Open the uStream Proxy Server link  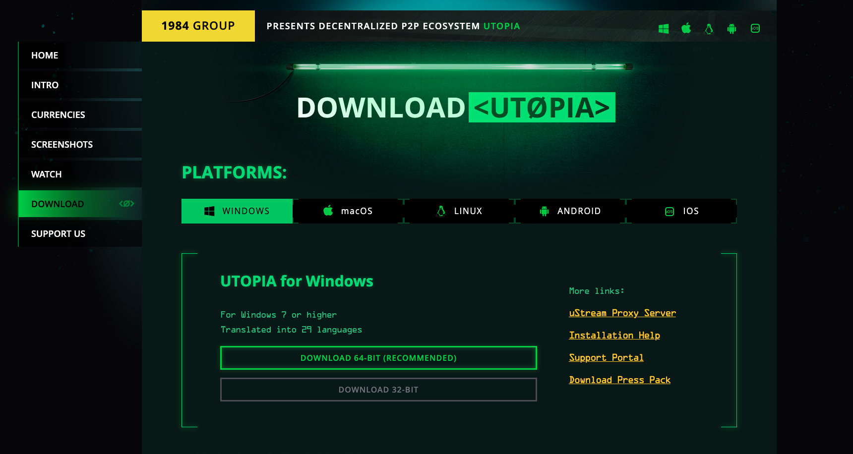point(622,313)
